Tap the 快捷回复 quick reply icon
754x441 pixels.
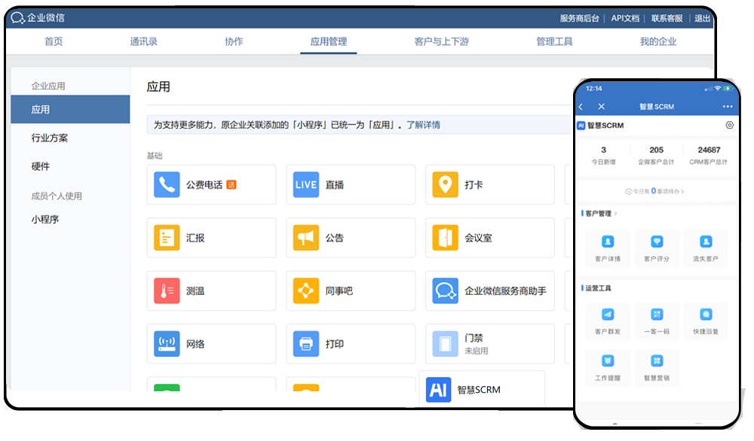(x=706, y=315)
